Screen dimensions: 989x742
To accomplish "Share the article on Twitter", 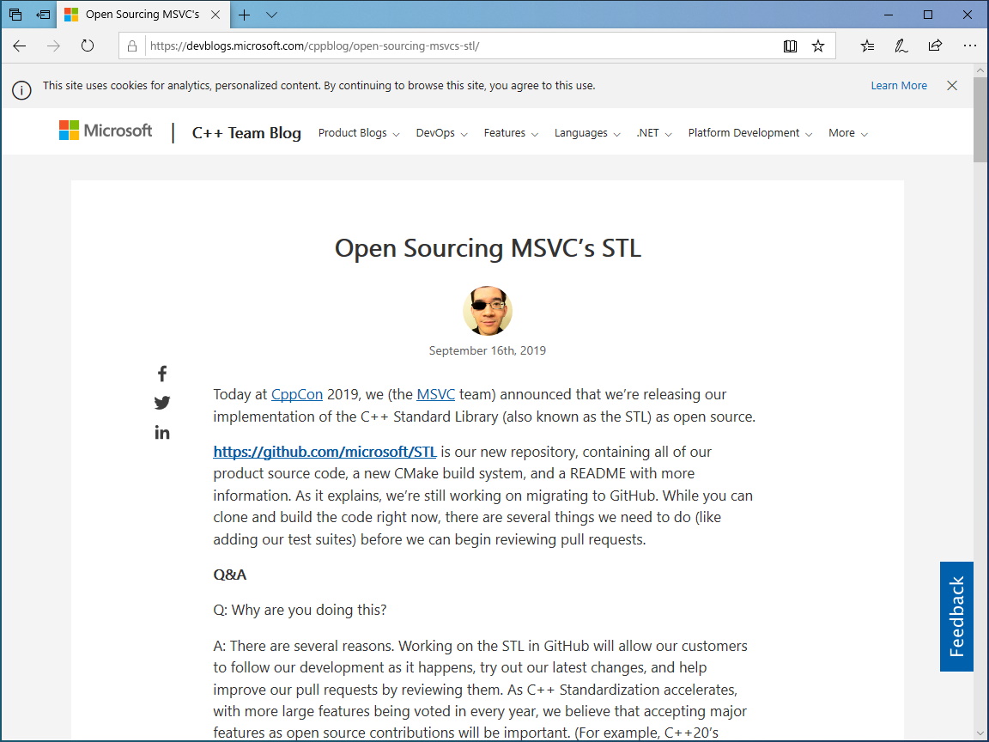I will (161, 402).
